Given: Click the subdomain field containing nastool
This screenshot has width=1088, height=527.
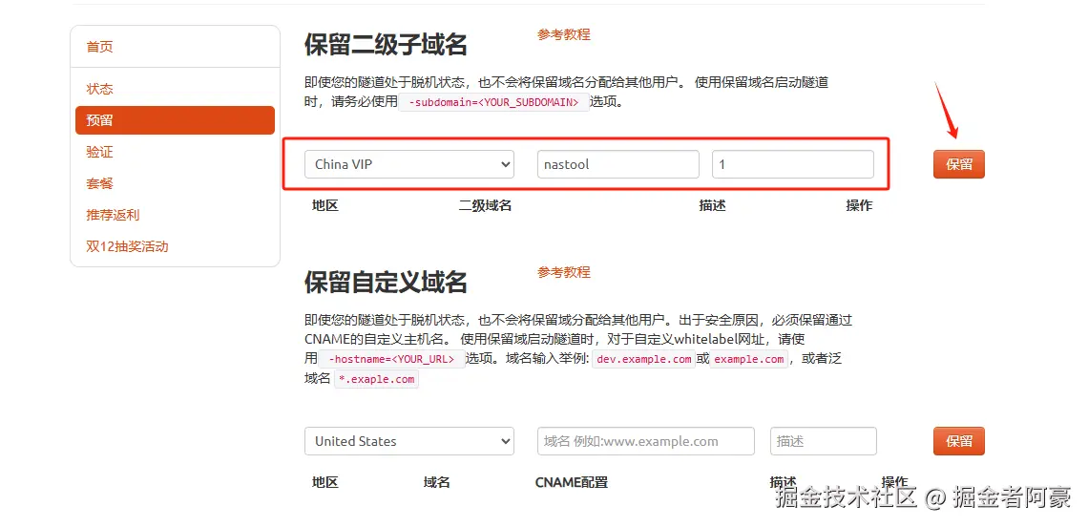Looking at the screenshot, I should point(618,164).
